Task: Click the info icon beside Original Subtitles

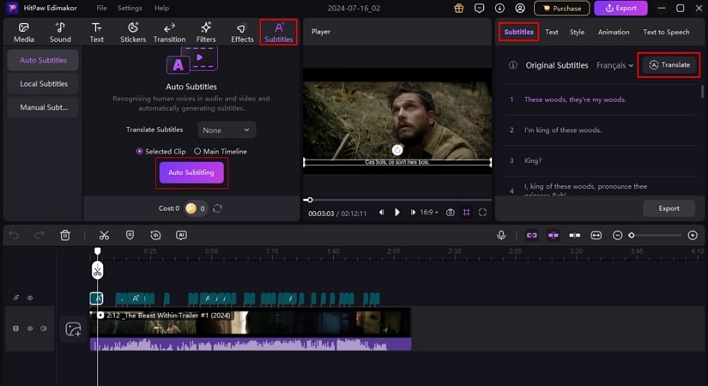Action: pyautogui.click(x=513, y=65)
